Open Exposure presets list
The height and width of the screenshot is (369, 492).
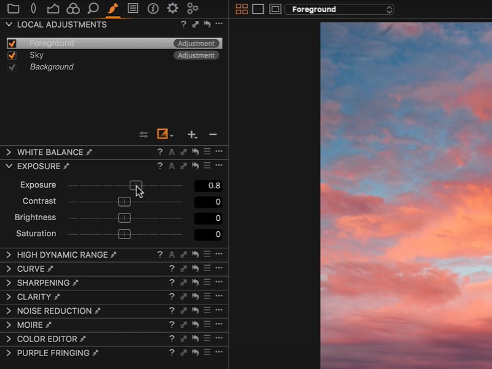coord(207,165)
